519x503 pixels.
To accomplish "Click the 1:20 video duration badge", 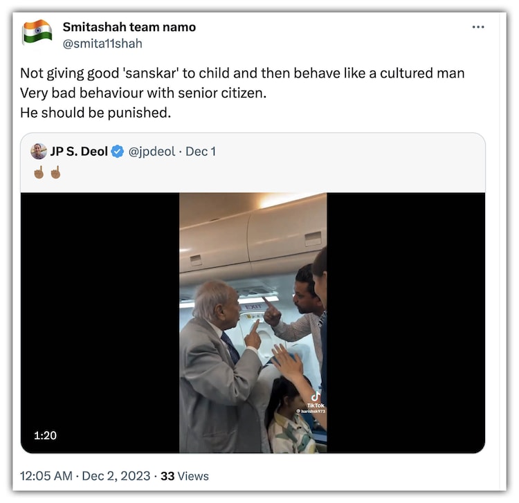I will [45, 435].
